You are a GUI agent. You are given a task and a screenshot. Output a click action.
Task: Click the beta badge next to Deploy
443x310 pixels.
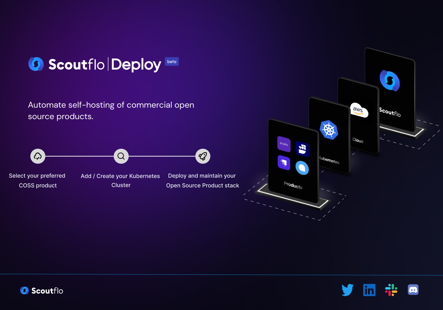(172, 62)
